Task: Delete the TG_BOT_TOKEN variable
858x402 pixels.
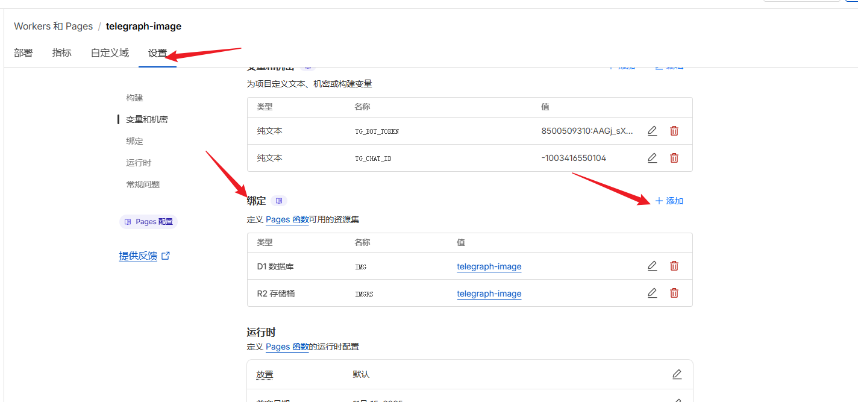Action: [x=674, y=131]
